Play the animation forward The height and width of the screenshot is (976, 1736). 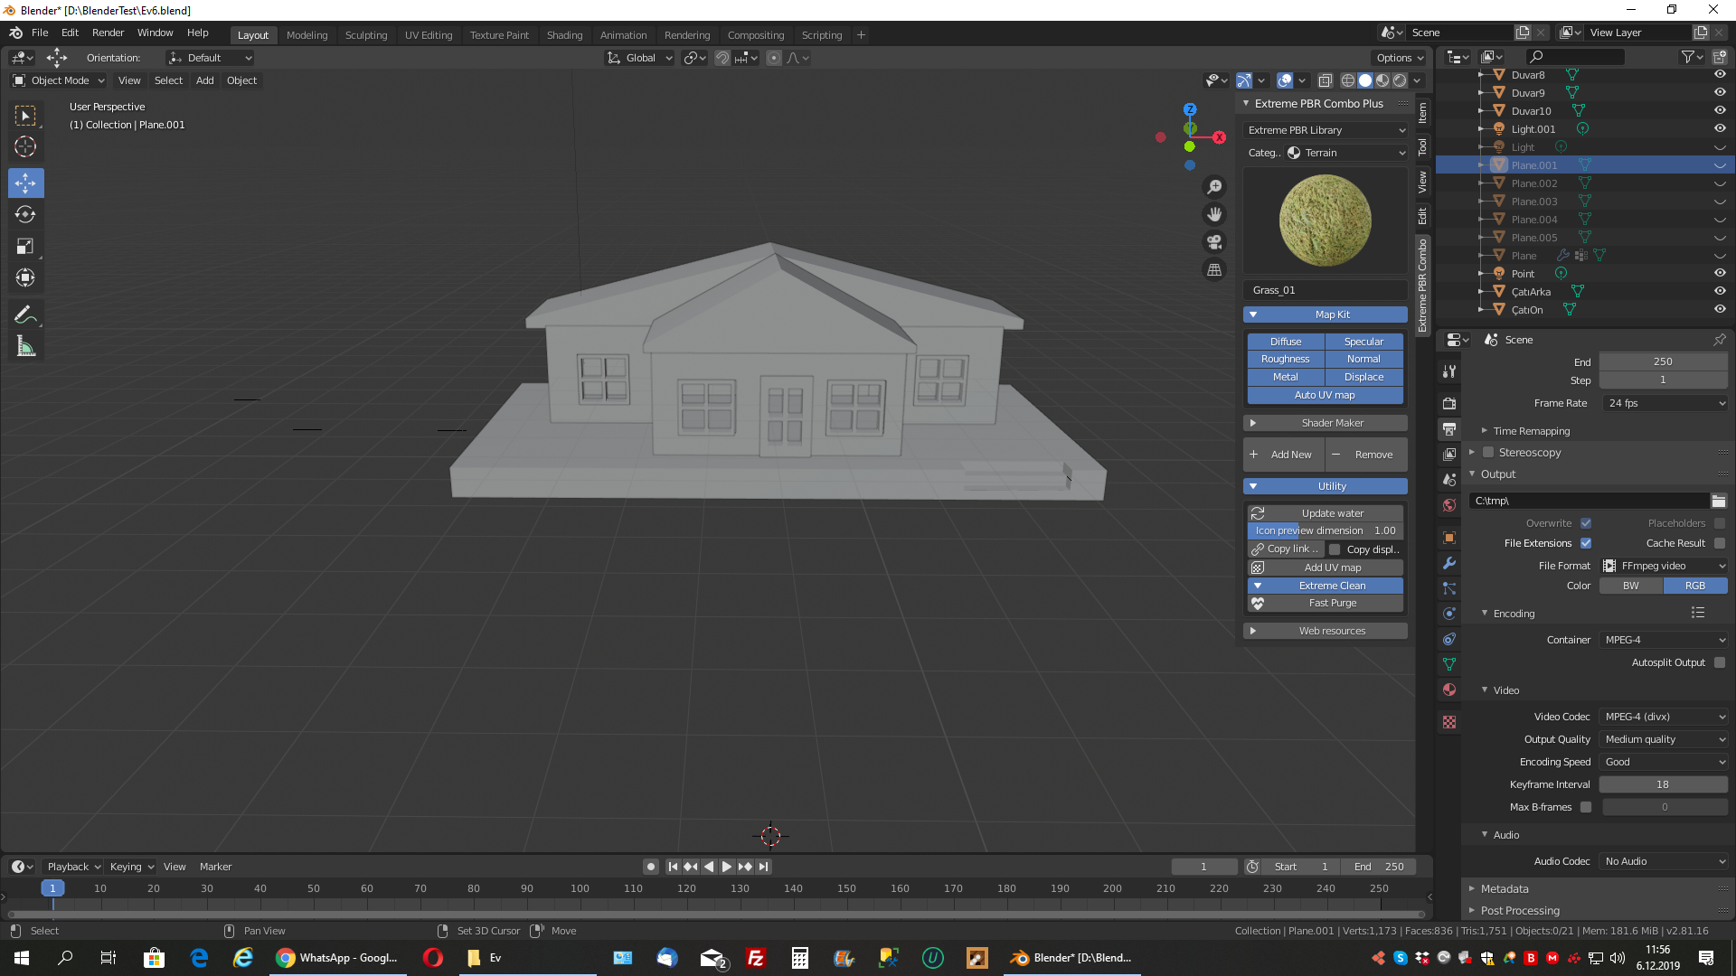[x=726, y=867]
